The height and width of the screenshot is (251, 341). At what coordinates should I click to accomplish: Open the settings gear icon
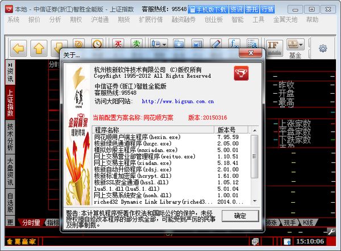323,48
